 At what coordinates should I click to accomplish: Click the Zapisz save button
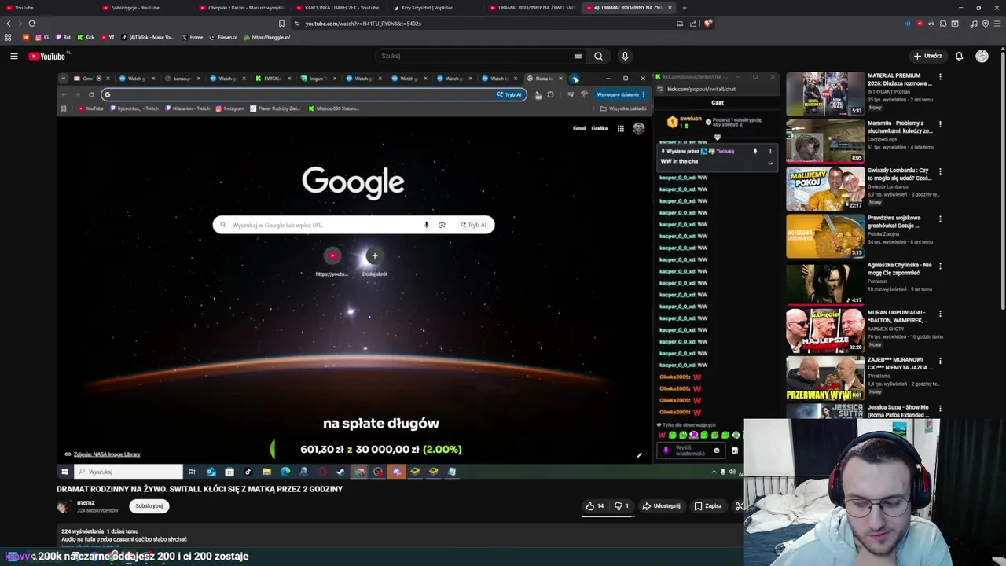point(708,506)
